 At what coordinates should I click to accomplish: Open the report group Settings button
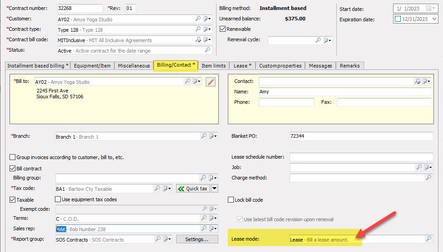pyautogui.click(x=197, y=239)
